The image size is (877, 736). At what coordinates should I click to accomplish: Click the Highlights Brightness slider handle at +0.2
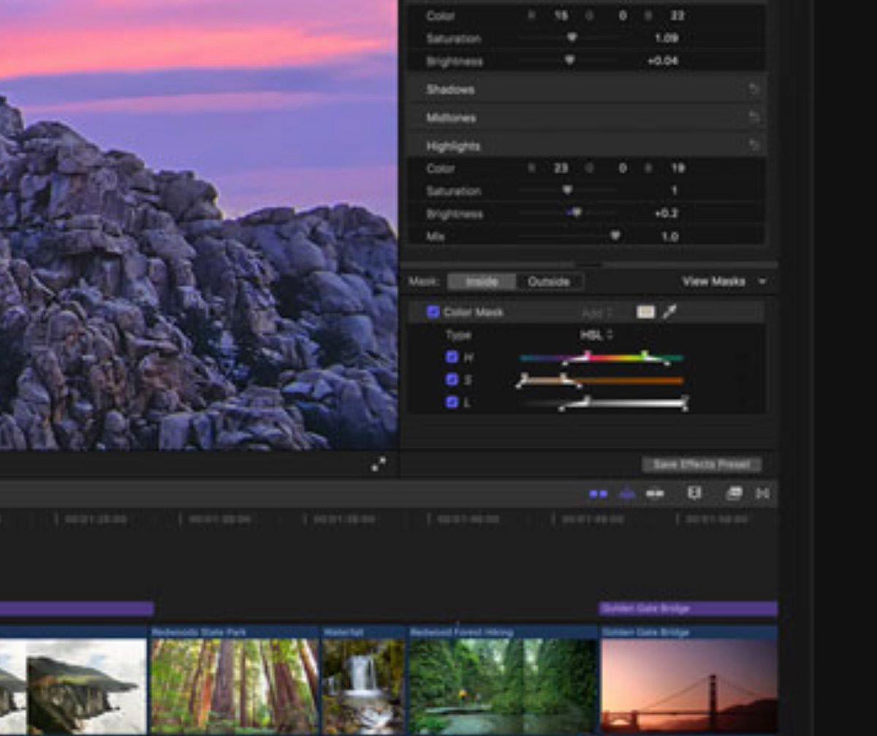(576, 213)
